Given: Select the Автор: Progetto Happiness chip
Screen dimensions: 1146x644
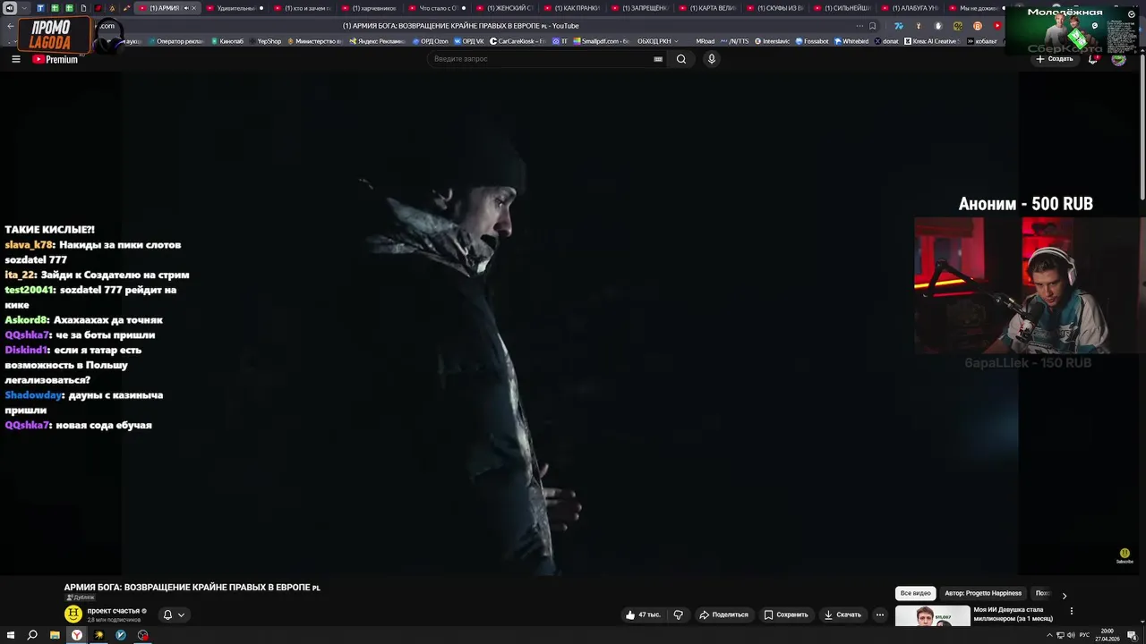Looking at the screenshot, I should 983,593.
